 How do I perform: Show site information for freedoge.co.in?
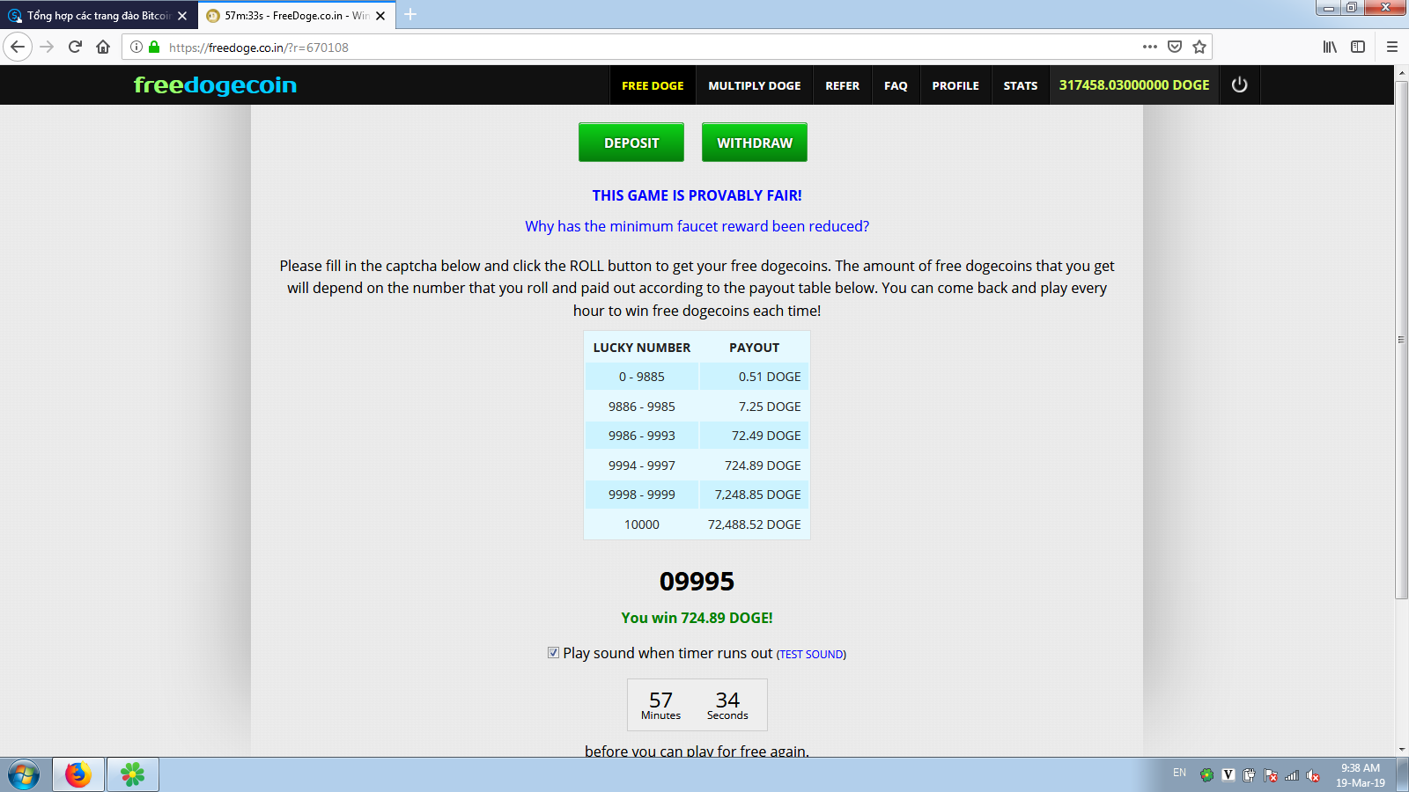[x=136, y=47]
